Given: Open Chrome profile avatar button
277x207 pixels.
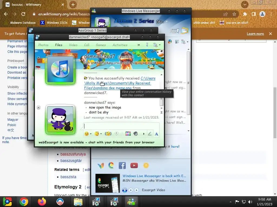Looking at the screenshot, I should 262,14.
